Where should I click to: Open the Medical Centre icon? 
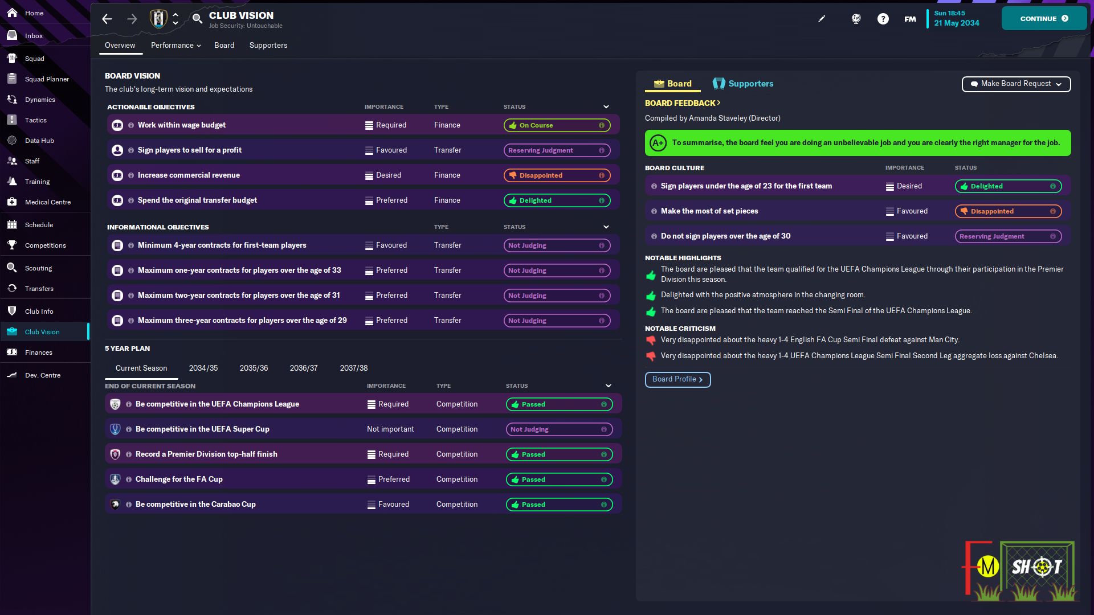click(12, 202)
